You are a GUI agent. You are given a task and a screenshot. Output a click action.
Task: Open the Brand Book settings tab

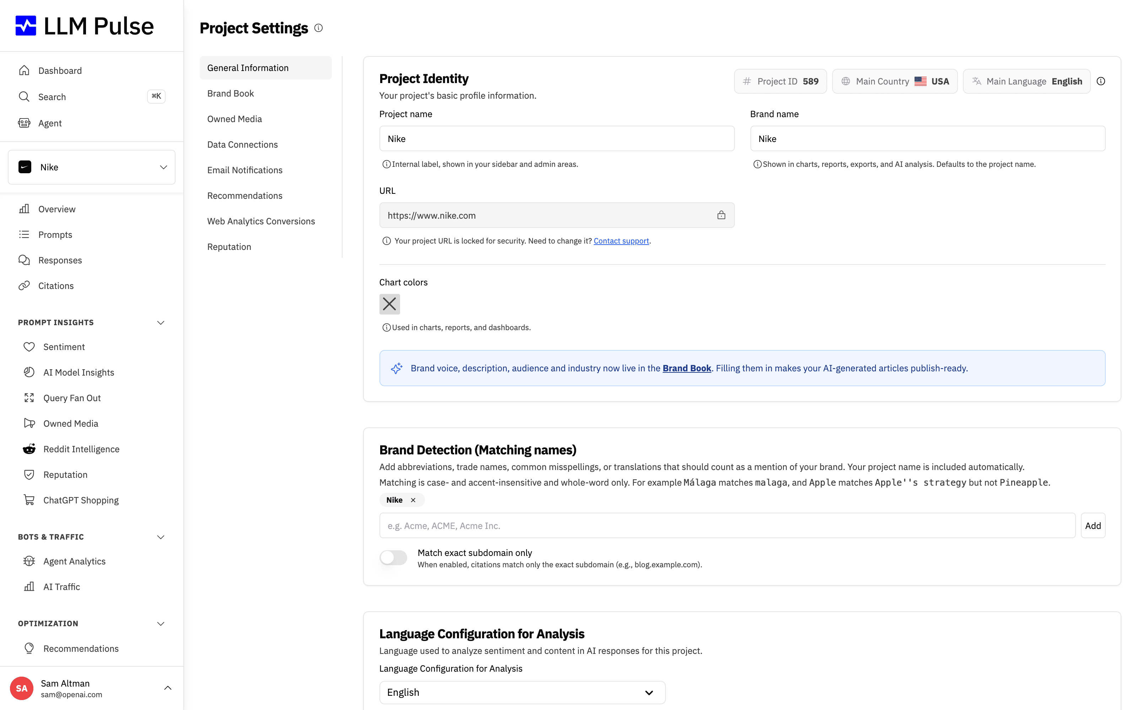265,93
